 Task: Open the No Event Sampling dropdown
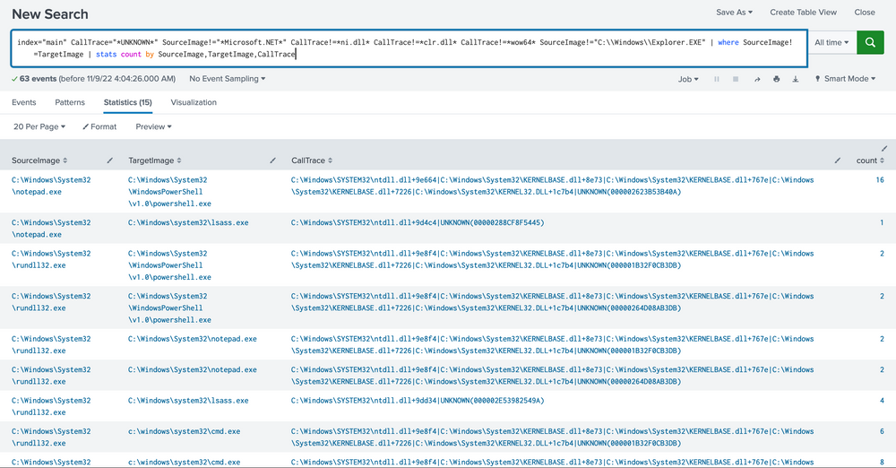pos(227,79)
